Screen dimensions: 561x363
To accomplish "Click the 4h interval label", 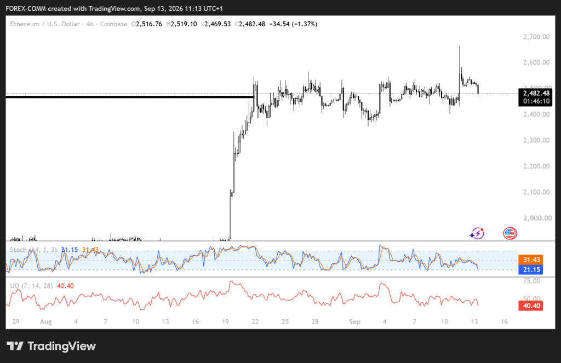I will point(90,24).
